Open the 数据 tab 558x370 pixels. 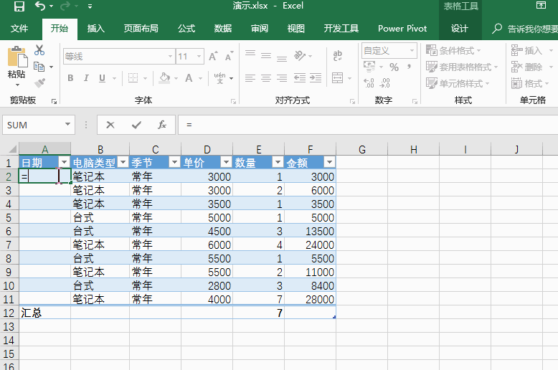click(x=223, y=29)
